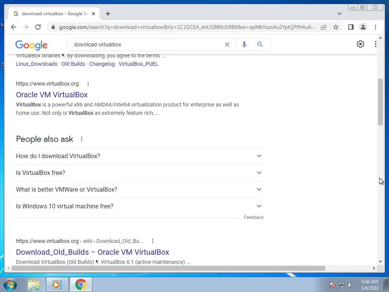
Task: View site info via padlock icon
Action: click(53, 27)
